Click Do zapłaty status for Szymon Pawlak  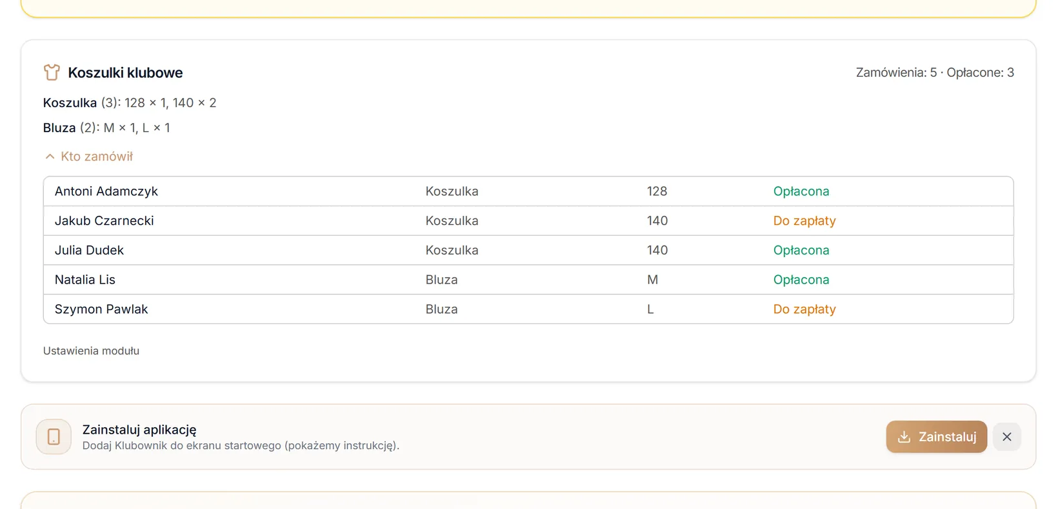(804, 309)
